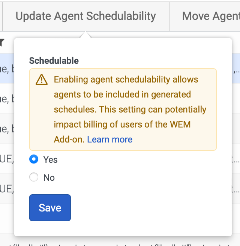Click the filter funnel icon
Screen dimensions: 240x246
pyautogui.click(x=2, y=42)
